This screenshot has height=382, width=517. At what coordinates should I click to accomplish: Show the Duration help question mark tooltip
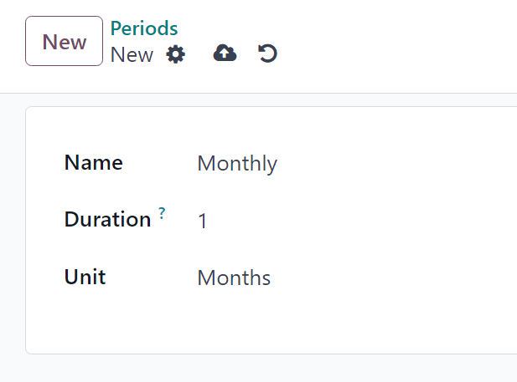pyautogui.click(x=162, y=214)
